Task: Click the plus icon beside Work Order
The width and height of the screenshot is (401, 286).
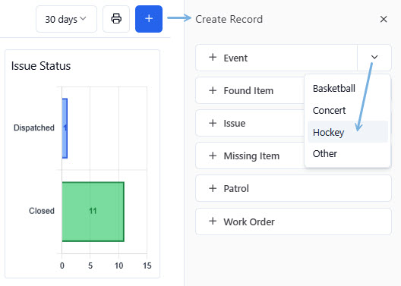Action: (213, 221)
